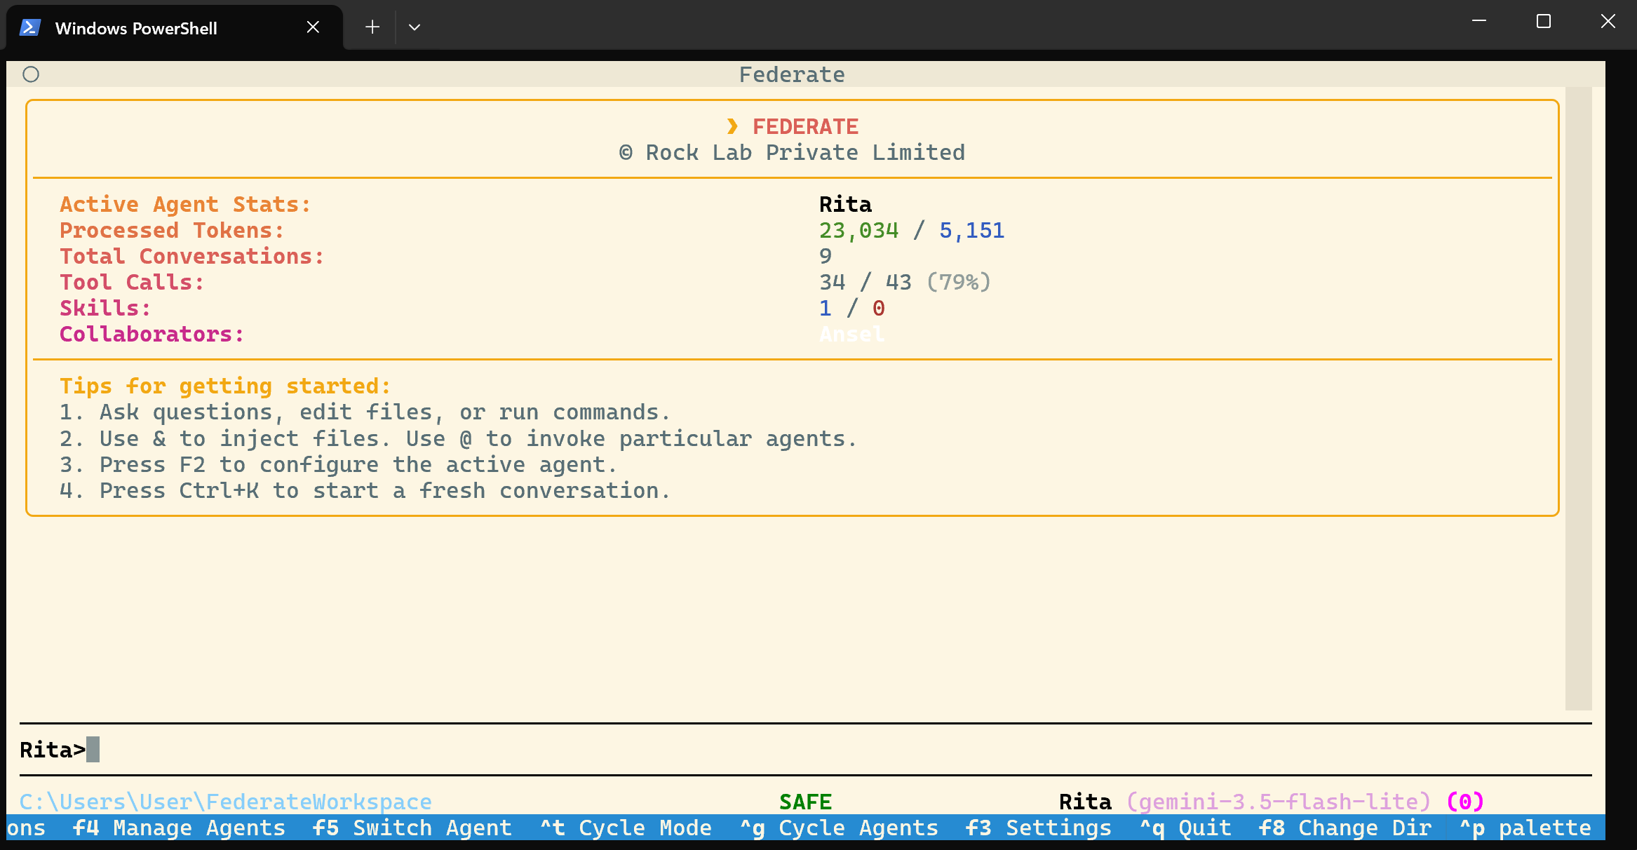Viewport: 1637px width, 850px height.
Task: Open the new-tab profile dropdown chevron
Action: [415, 27]
